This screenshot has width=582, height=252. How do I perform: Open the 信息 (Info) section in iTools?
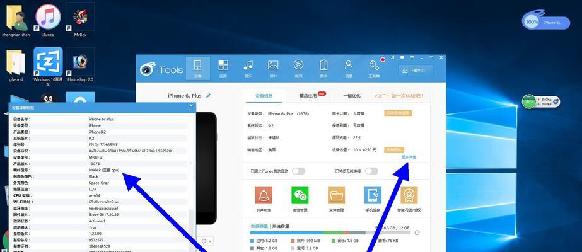pyautogui.click(x=349, y=69)
